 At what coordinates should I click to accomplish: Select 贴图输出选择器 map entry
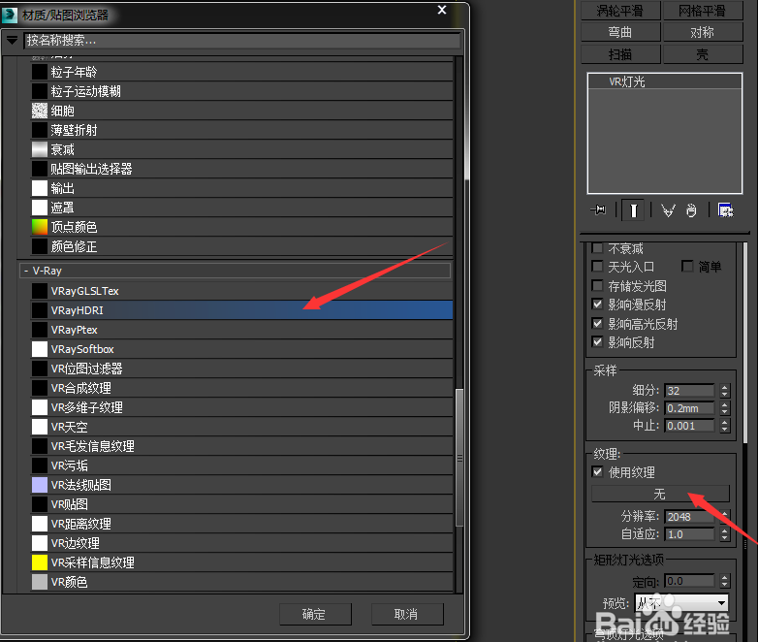(241, 169)
